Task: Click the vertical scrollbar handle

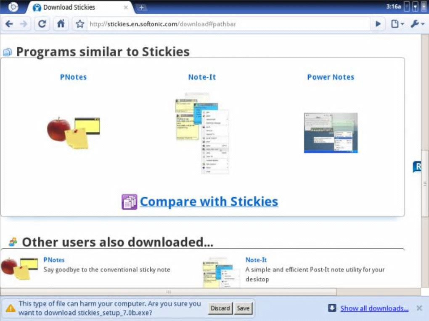Action: coord(425,184)
